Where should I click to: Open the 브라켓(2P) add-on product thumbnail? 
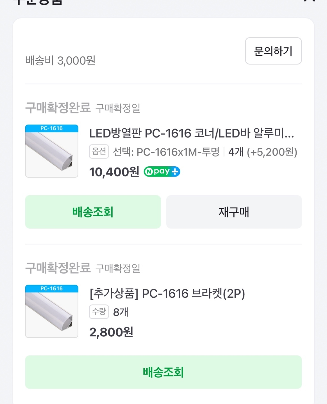click(x=52, y=311)
